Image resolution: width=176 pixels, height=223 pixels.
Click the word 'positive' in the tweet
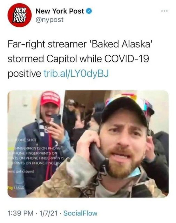point(24,74)
